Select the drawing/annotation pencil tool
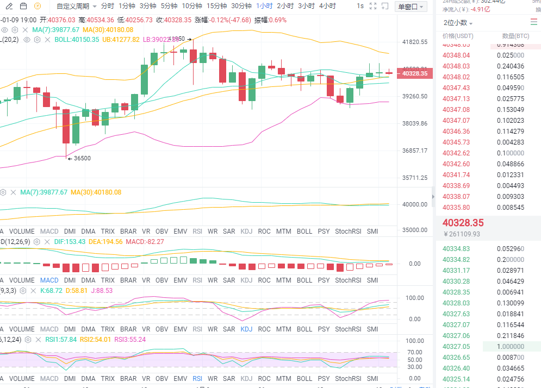The image size is (541, 388). pos(9,6)
